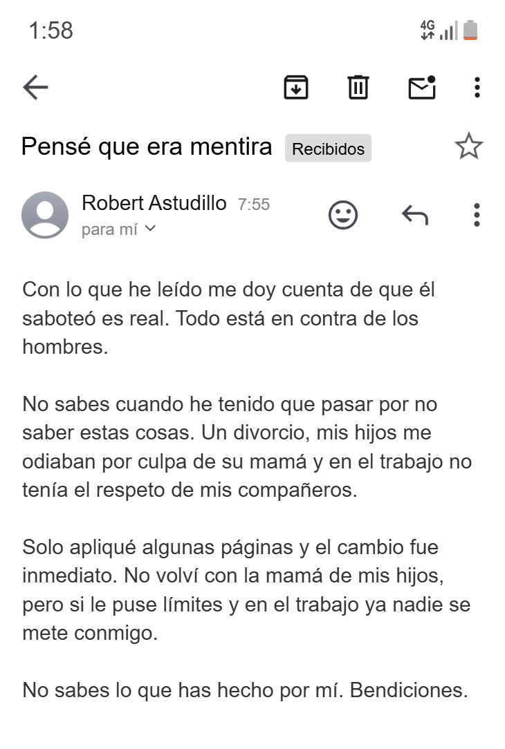Viewport: 505px width, 749px height.
Task: Tap the 1:58 clock in status bar
Action: click(x=50, y=30)
